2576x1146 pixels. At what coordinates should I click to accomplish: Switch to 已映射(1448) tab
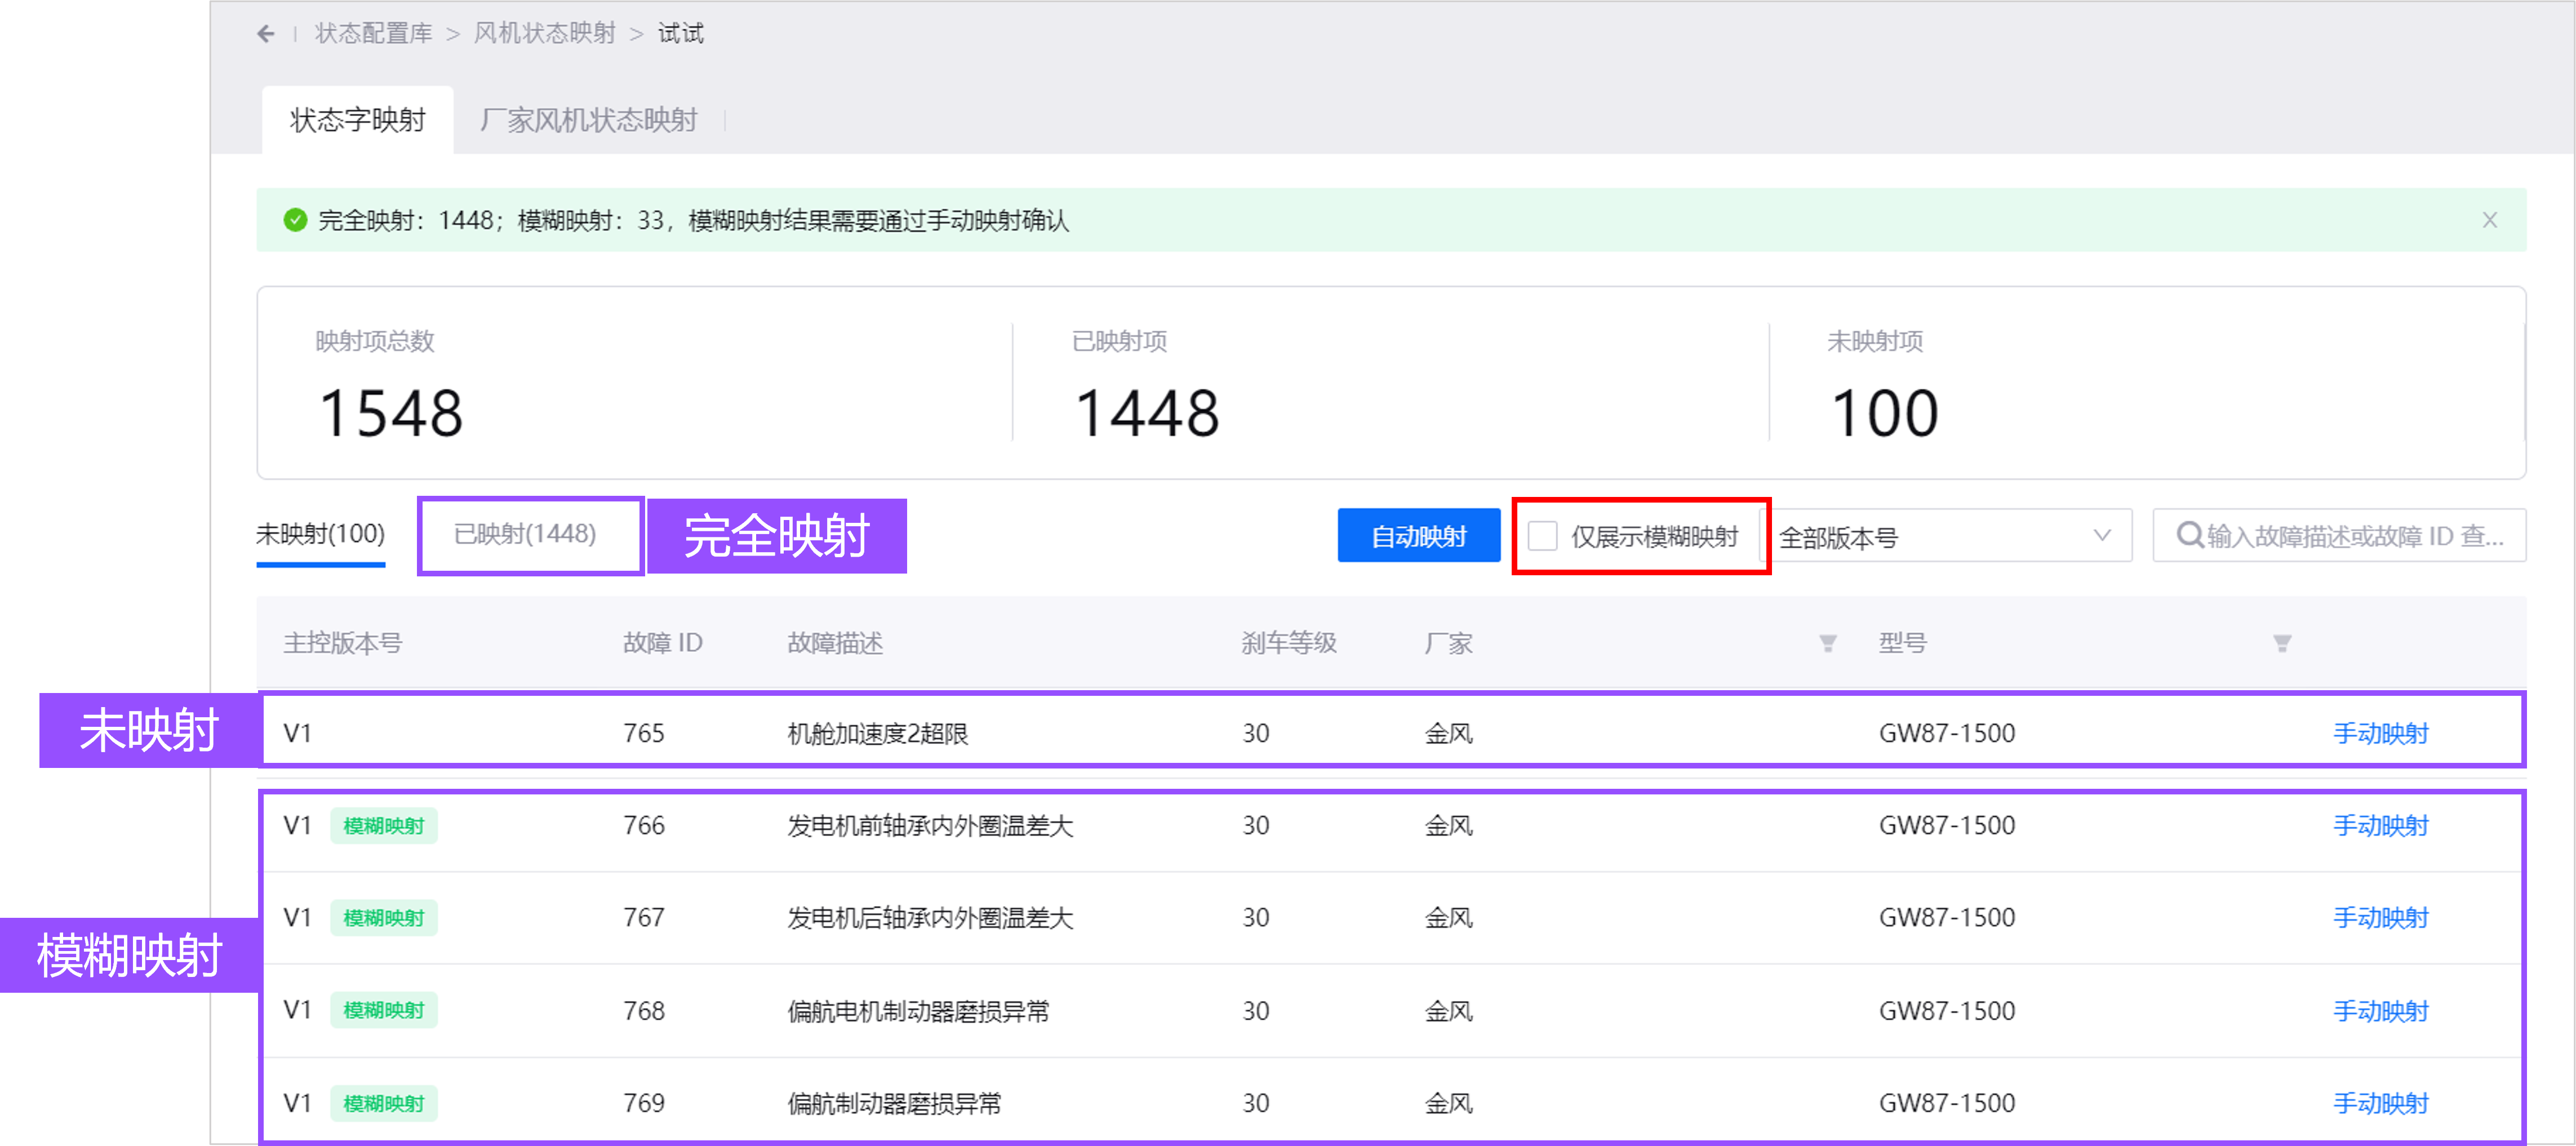pos(525,534)
